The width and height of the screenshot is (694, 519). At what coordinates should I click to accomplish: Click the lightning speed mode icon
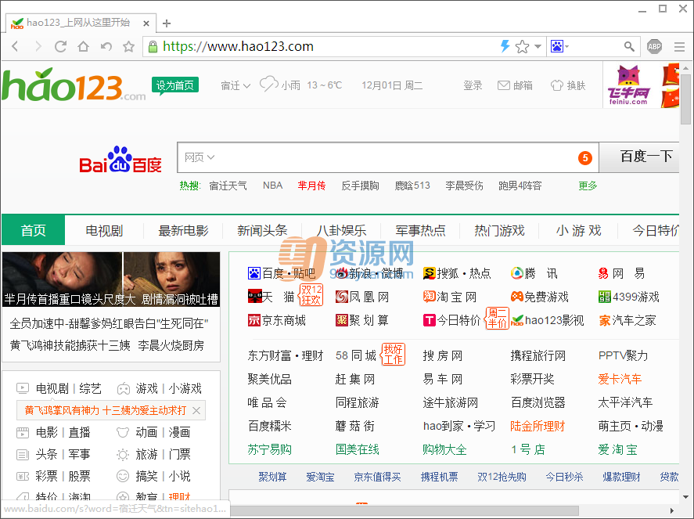click(505, 46)
